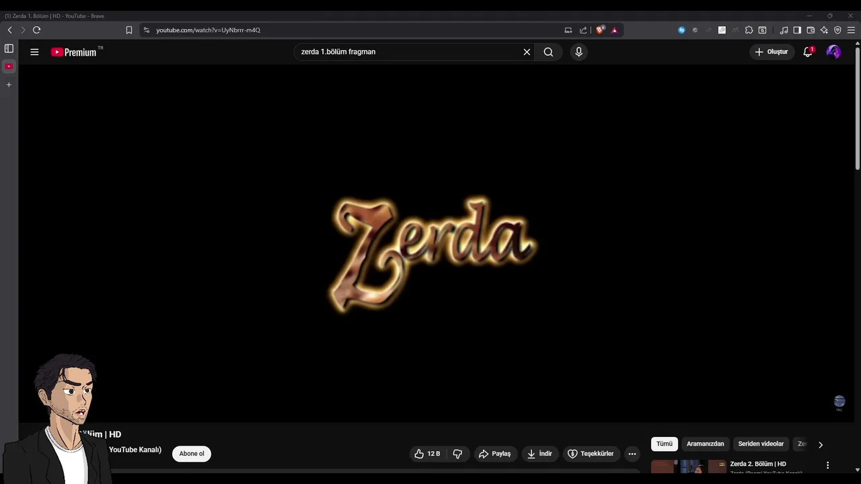Open the browser hamburger main menu
The image size is (861, 484).
pos(851,30)
